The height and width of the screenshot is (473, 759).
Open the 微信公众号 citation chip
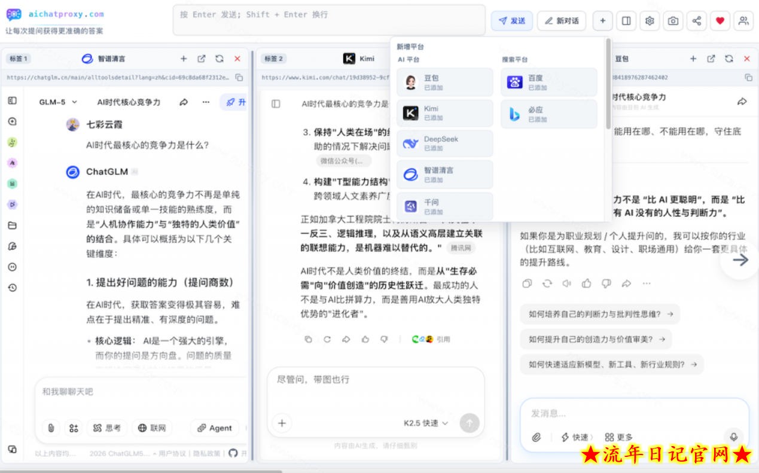[x=343, y=160]
